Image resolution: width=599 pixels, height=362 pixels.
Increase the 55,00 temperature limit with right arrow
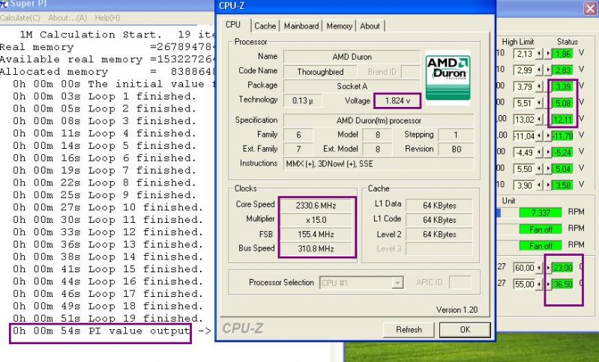pyautogui.click(x=547, y=284)
